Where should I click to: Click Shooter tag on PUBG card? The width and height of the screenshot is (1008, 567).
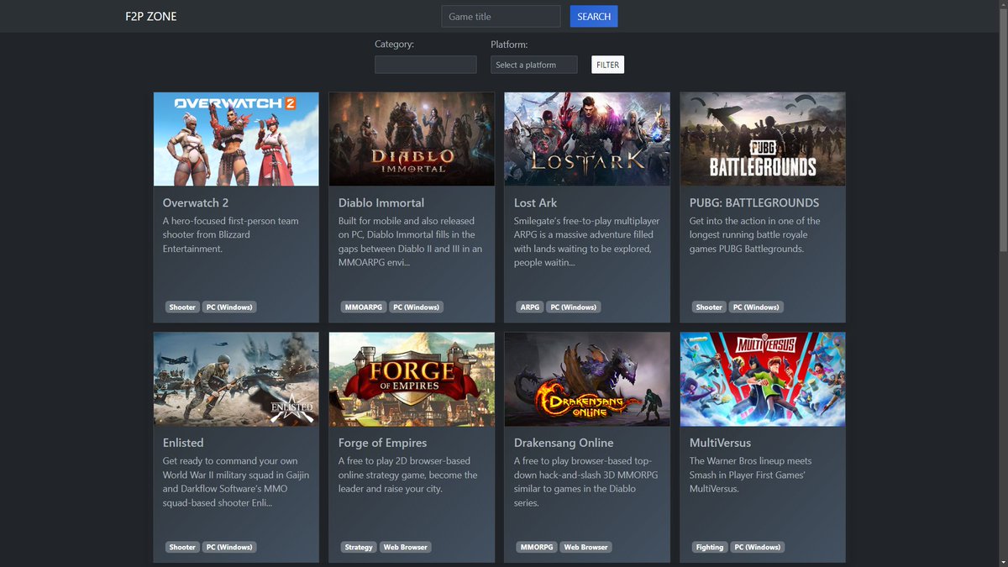[x=709, y=307]
